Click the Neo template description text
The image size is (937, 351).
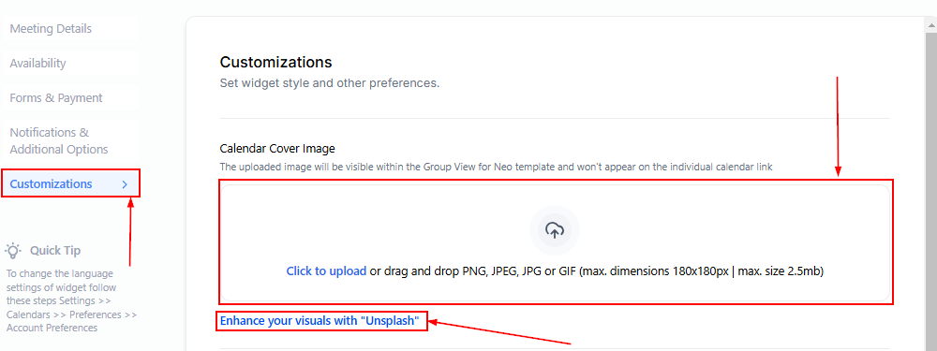(x=497, y=168)
